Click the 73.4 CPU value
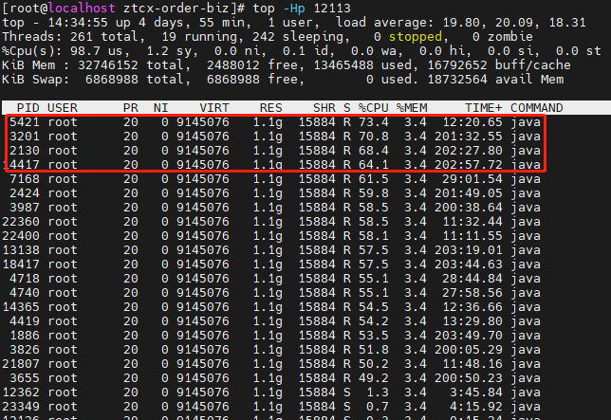 (373, 122)
